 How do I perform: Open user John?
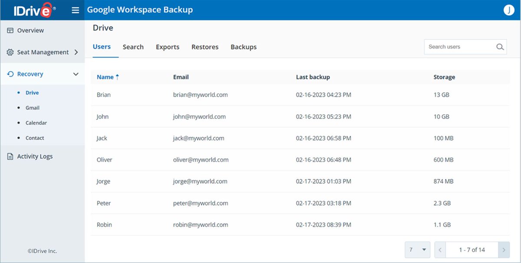point(103,116)
